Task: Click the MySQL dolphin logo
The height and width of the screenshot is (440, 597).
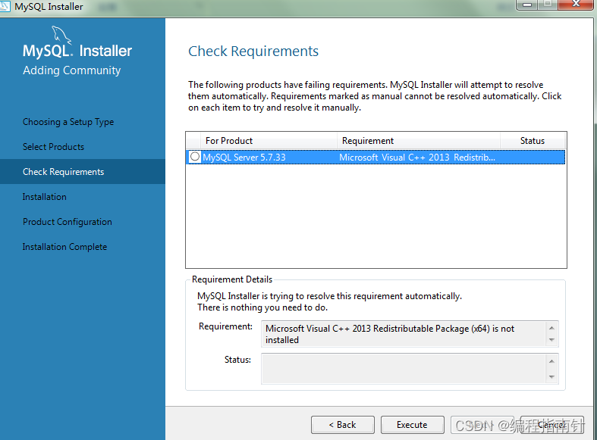Action: (61, 35)
